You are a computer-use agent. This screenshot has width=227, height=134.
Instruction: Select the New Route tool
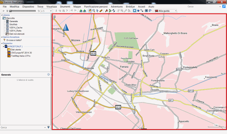click(x=110, y=11)
